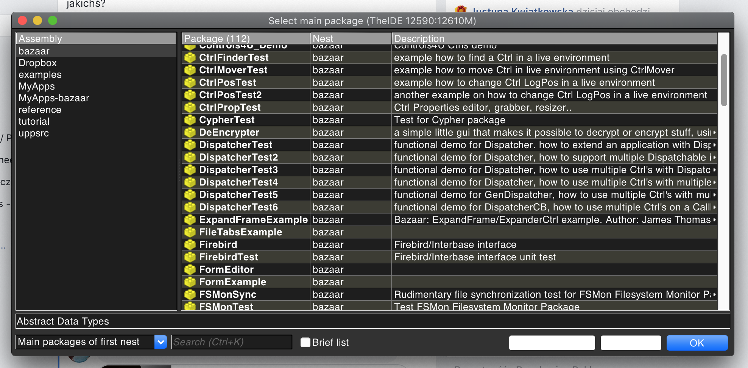Image resolution: width=748 pixels, height=368 pixels.
Task: Select the uppsrc assembly
Action: tap(34, 133)
